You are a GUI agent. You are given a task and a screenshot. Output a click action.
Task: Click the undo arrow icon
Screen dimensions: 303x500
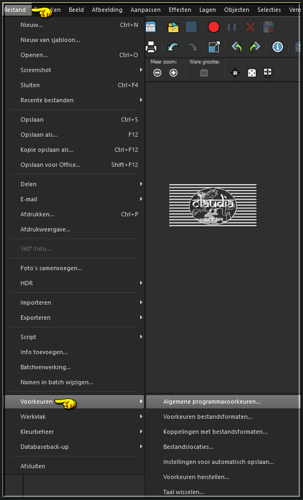click(173, 47)
